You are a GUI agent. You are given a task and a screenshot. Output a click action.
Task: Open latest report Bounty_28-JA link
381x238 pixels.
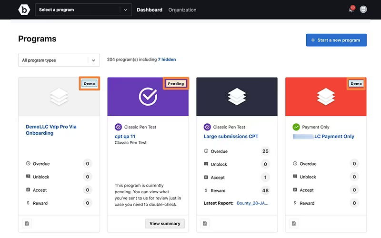252,203
